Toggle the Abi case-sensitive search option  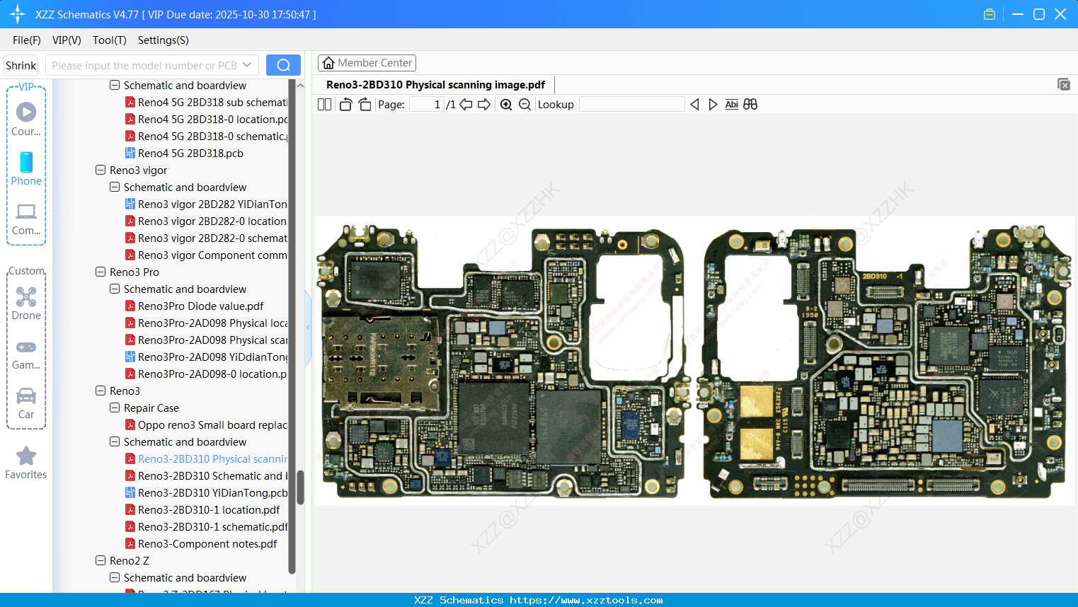click(731, 104)
